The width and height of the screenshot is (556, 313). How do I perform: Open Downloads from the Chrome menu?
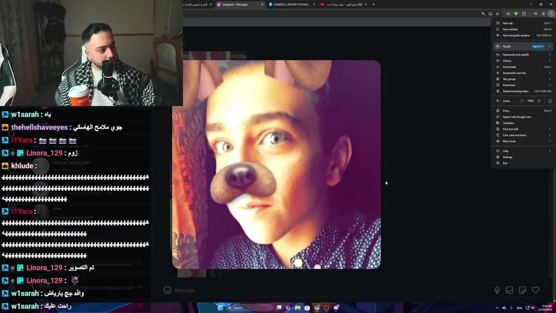click(523, 67)
